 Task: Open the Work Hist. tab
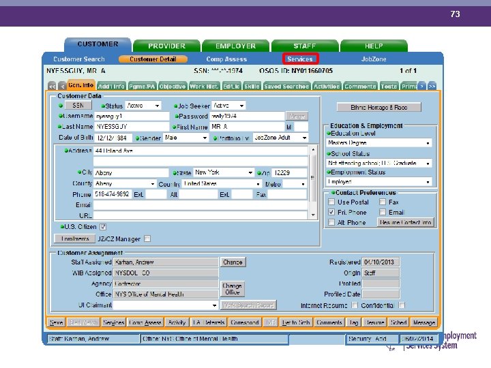coord(204,87)
